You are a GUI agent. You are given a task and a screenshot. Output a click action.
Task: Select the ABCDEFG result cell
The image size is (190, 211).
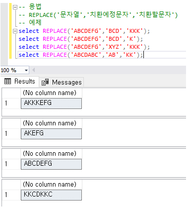click(51, 164)
